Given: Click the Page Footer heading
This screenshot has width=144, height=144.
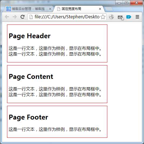Looking at the screenshot, I should 28,117.
